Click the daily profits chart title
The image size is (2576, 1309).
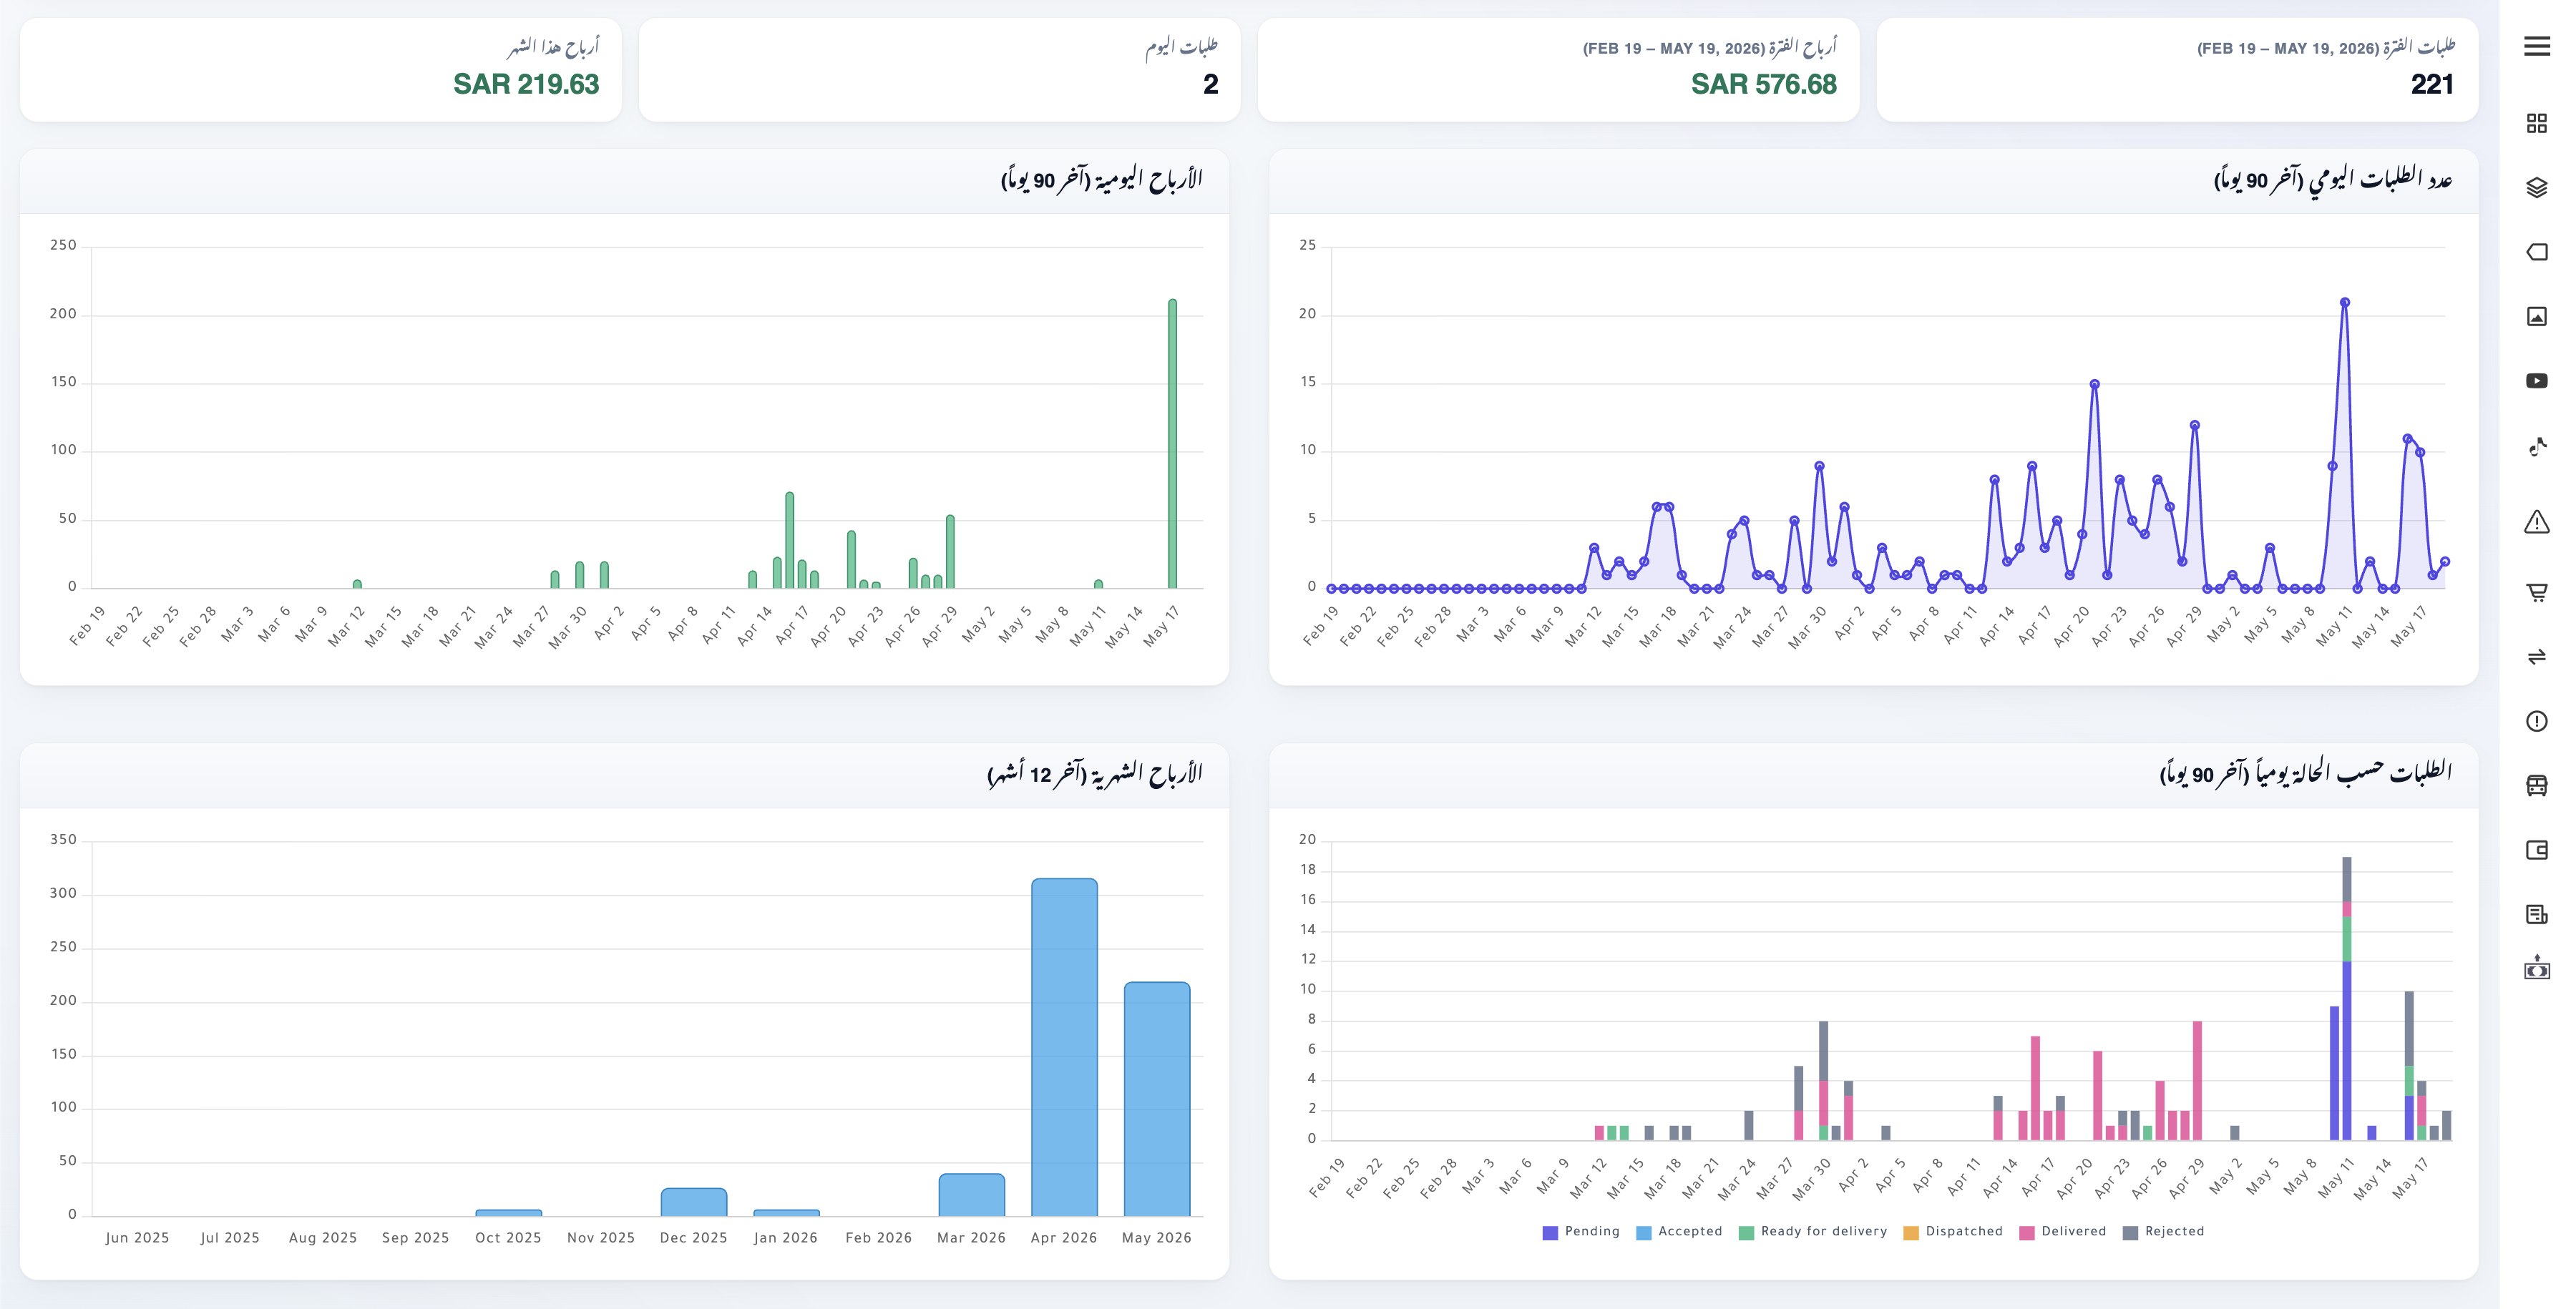(x=1101, y=179)
